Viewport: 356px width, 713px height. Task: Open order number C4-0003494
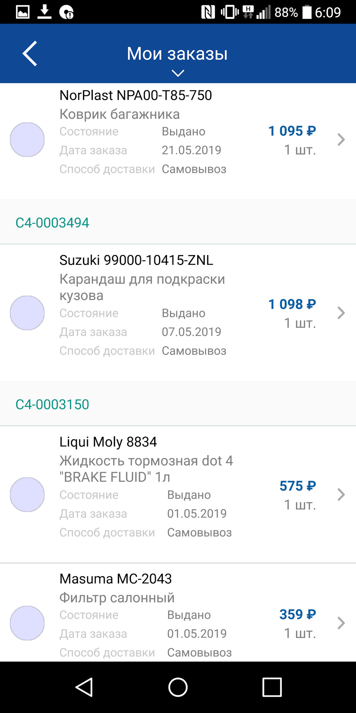click(x=52, y=223)
